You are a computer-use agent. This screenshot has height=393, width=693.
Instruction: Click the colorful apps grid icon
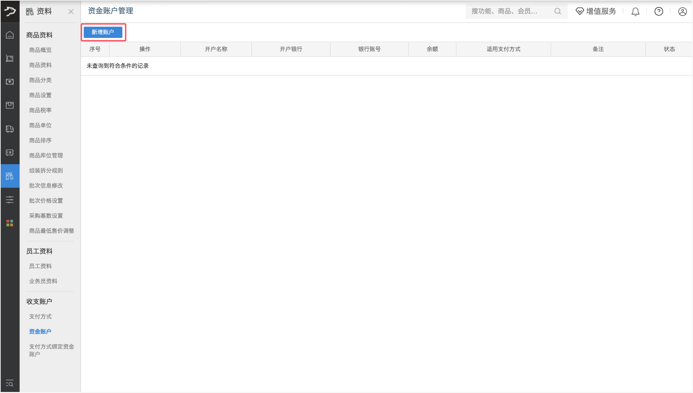pyautogui.click(x=10, y=223)
